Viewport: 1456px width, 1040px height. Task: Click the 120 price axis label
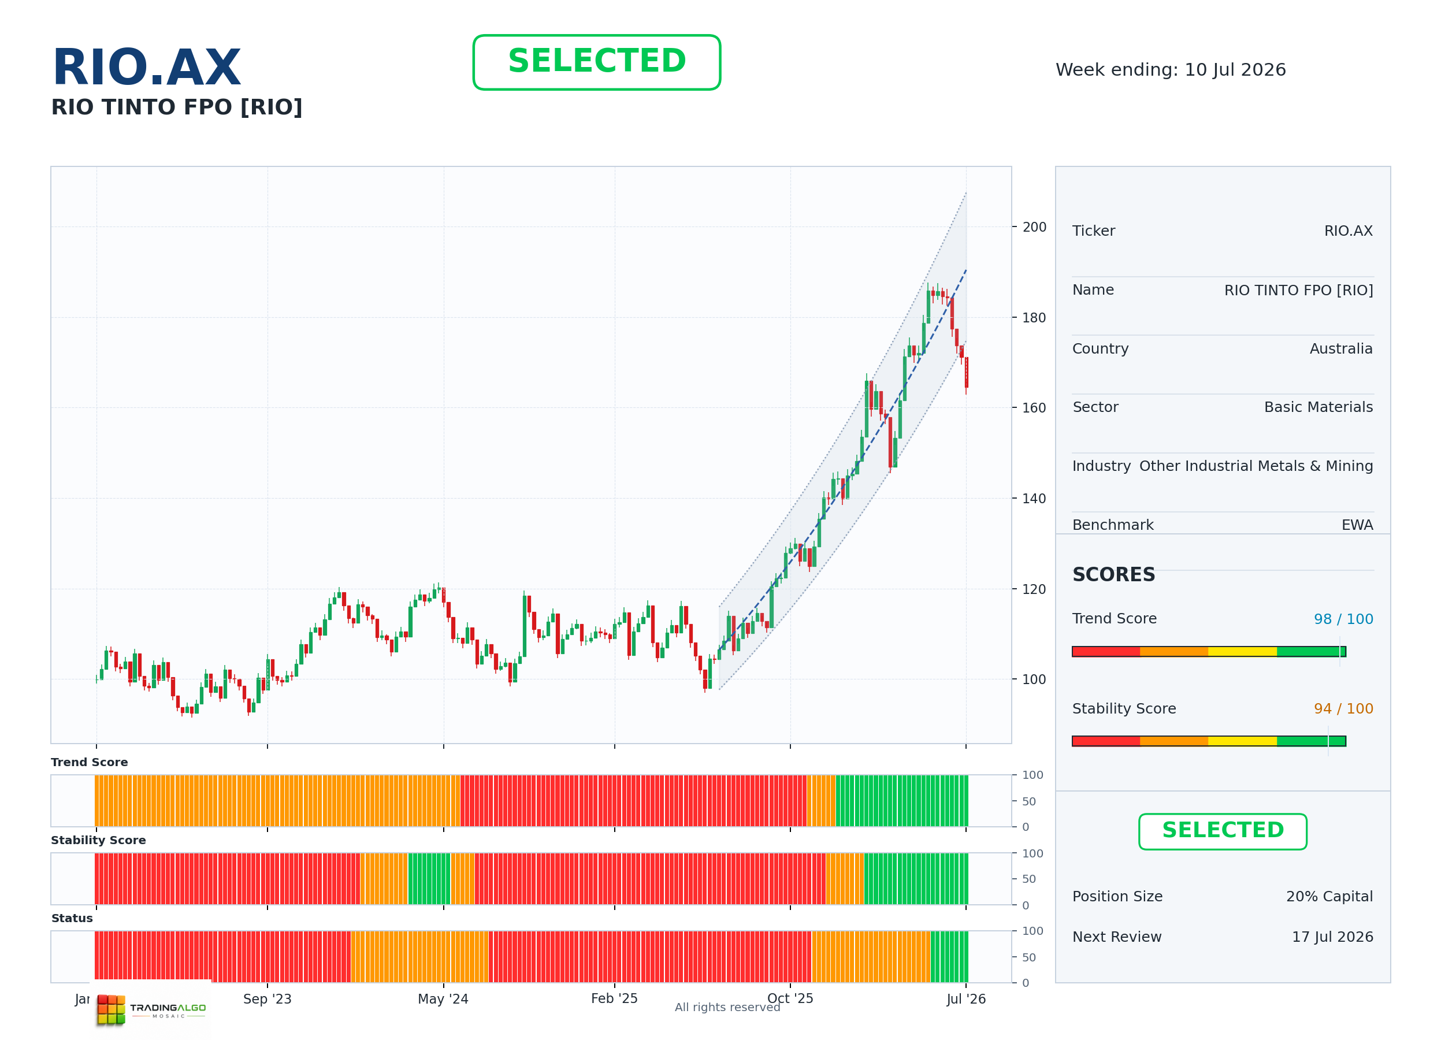pyautogui.click(x=1034, y=589)
